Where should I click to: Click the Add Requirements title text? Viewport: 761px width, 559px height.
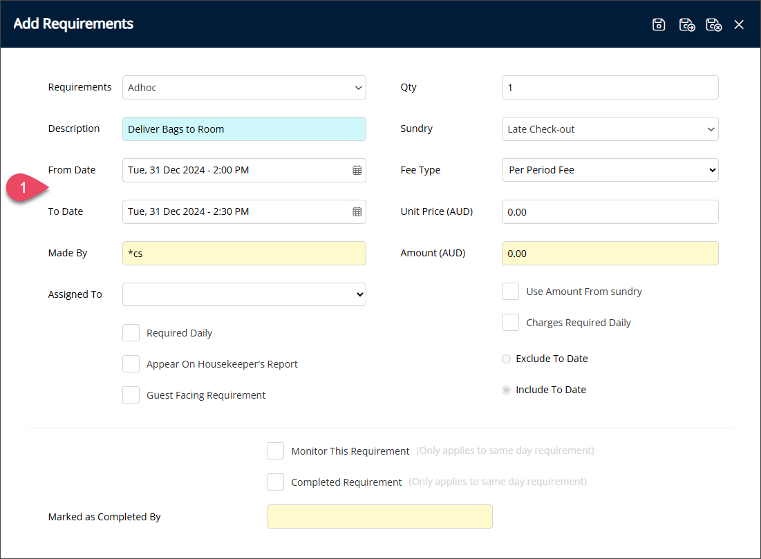point(73,23)
